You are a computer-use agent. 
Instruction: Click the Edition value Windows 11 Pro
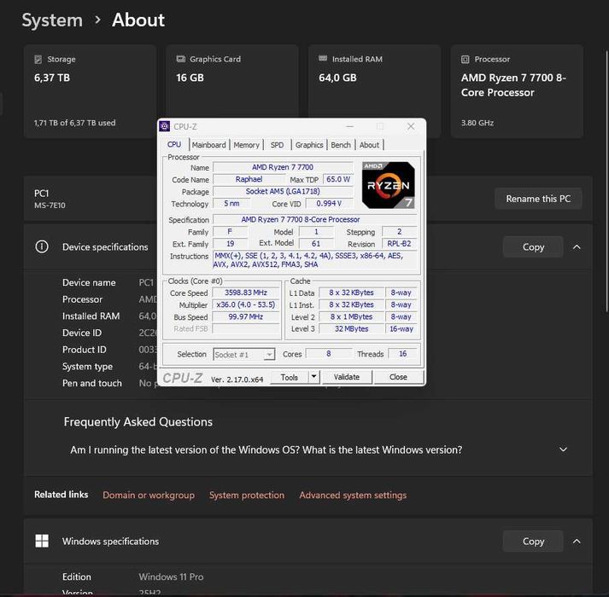(172, 577)
